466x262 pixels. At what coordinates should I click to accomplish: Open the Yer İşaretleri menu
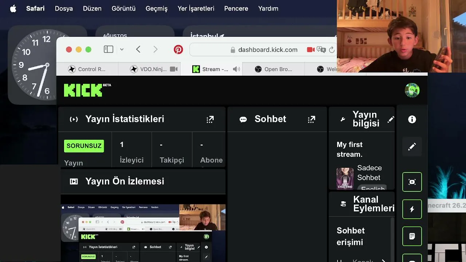196,9
